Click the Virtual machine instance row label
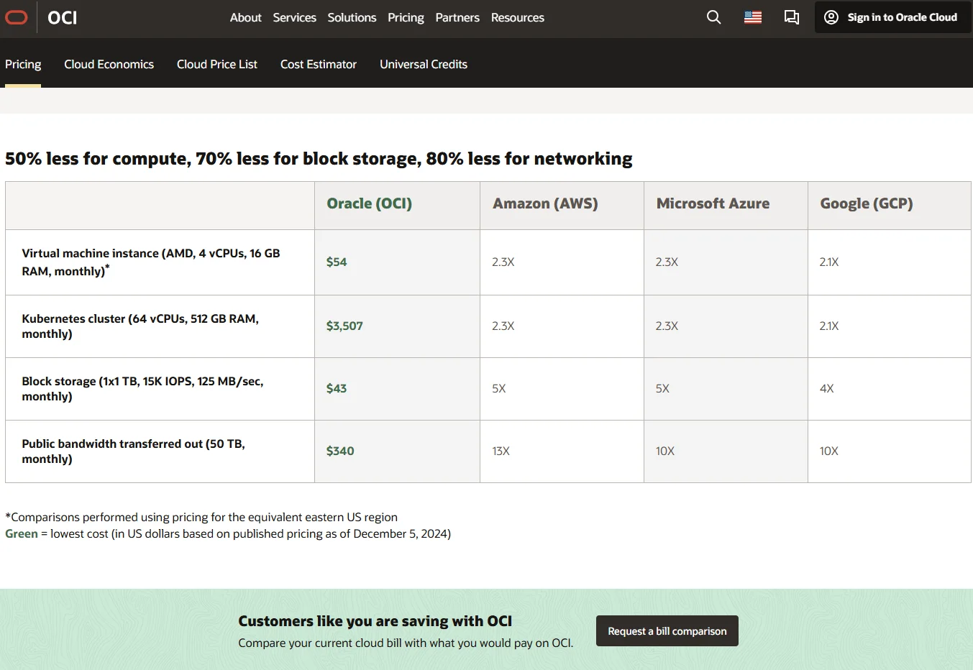Screen dimensions: 973x670 [151, 262]
